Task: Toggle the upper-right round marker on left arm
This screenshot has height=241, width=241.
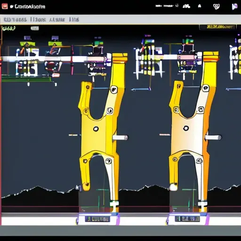Action: [x=114, y=89]
